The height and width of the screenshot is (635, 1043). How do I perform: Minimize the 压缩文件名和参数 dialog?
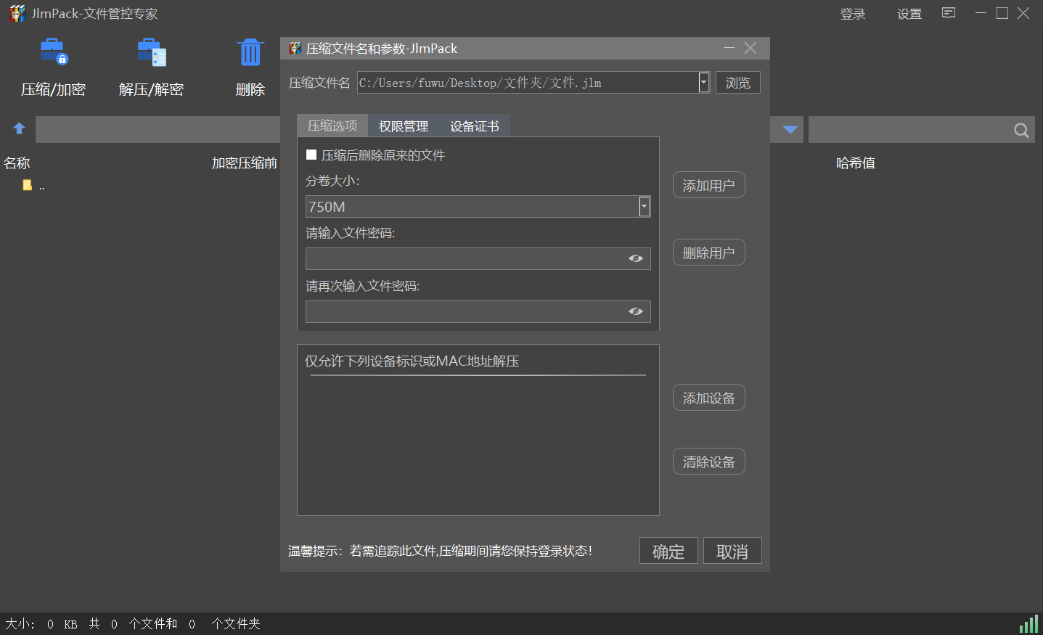[x=729, y=48]
